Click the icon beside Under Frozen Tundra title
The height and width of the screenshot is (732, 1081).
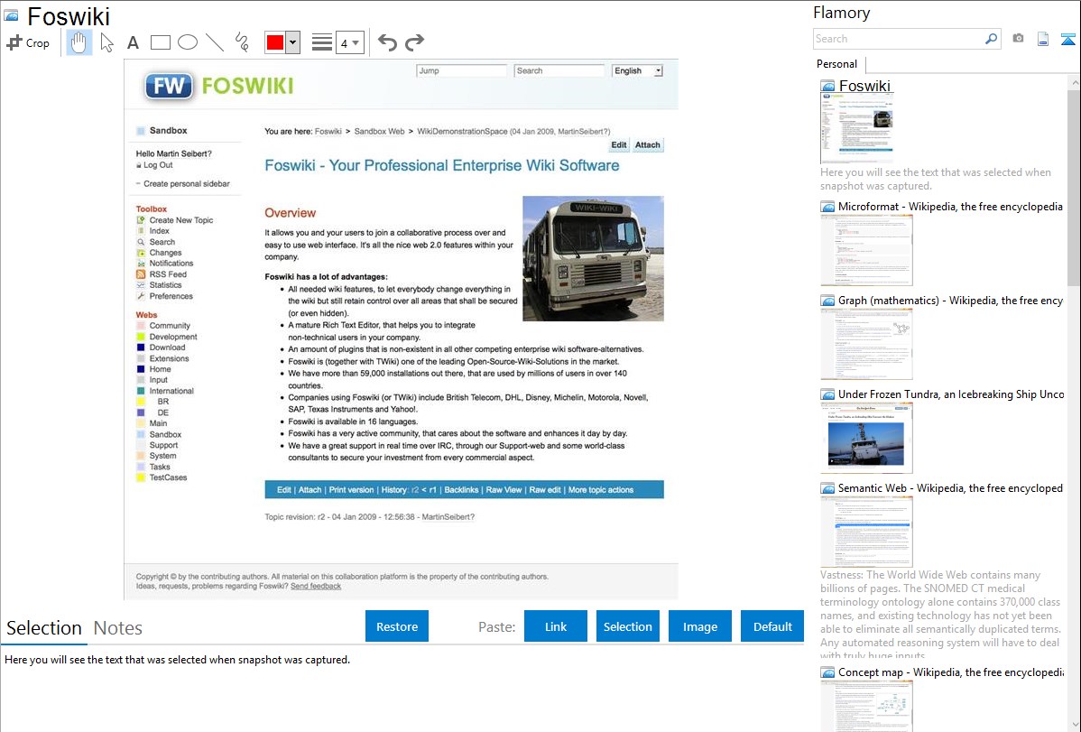click(x=827, y=394)
